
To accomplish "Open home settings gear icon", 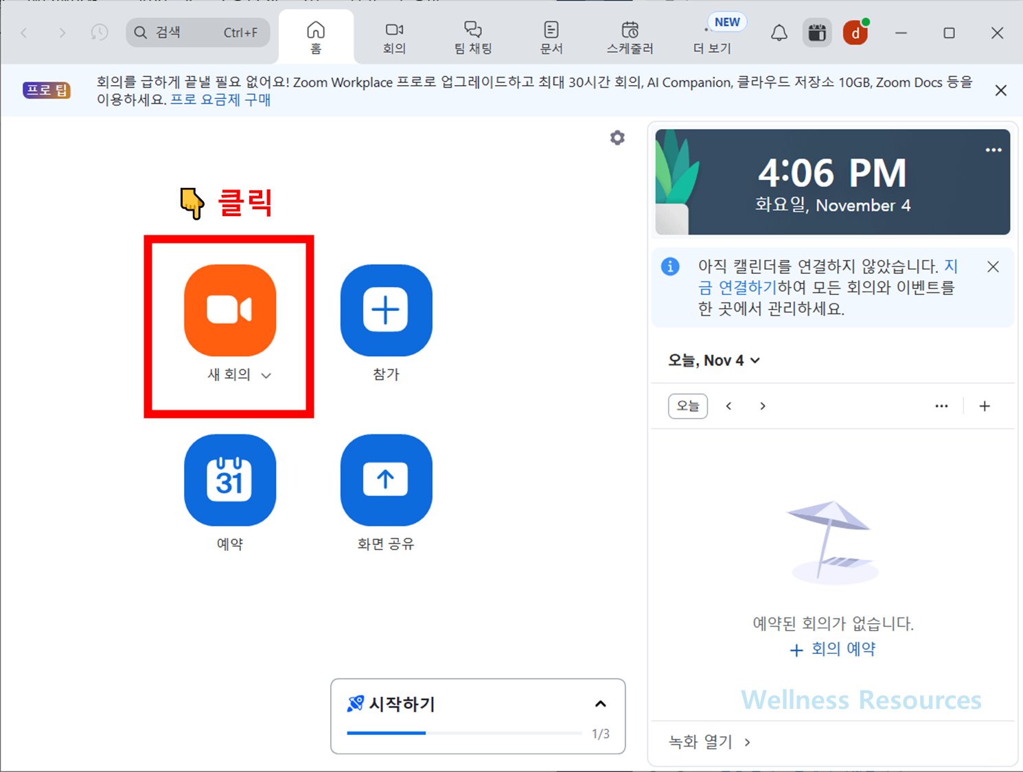I will click(x=617, y=138).
